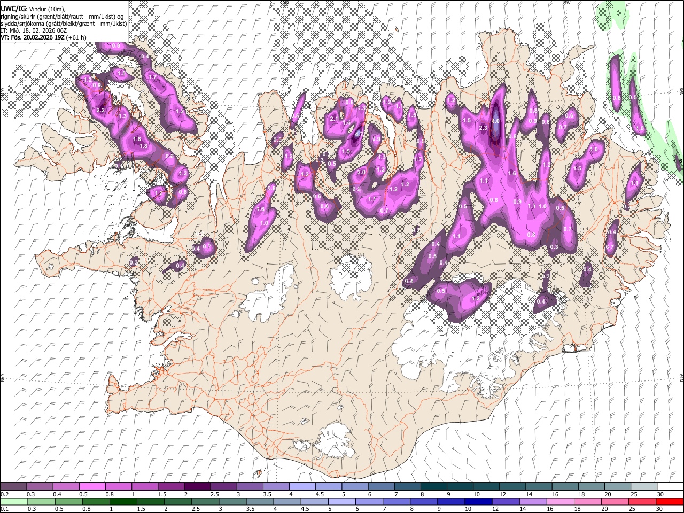This screenshot has height=513, width=684.
Task: Click the bright red lower legend swatch above 30
Action: click(x=669, y=502)
